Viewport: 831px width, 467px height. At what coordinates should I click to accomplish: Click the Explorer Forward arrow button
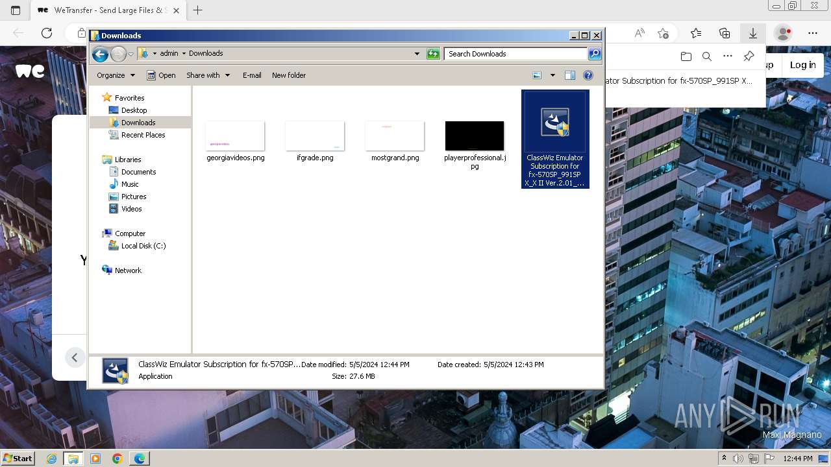tap(118, 54)
